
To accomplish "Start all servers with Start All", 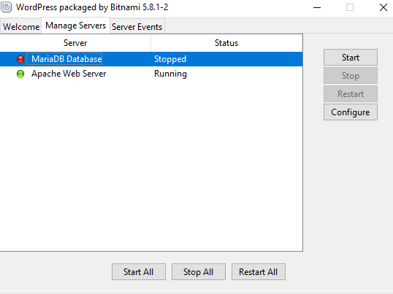I will point(139,271).
